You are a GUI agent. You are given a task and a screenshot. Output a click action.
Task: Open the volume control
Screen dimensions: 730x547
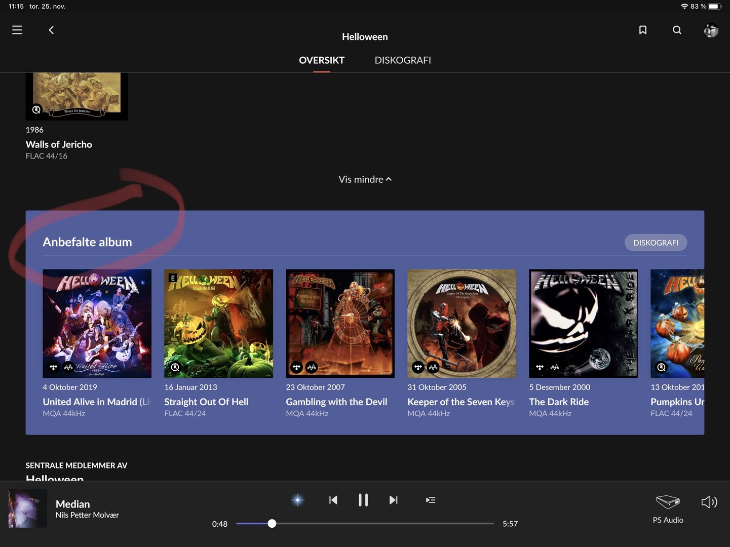pos(709,502)
